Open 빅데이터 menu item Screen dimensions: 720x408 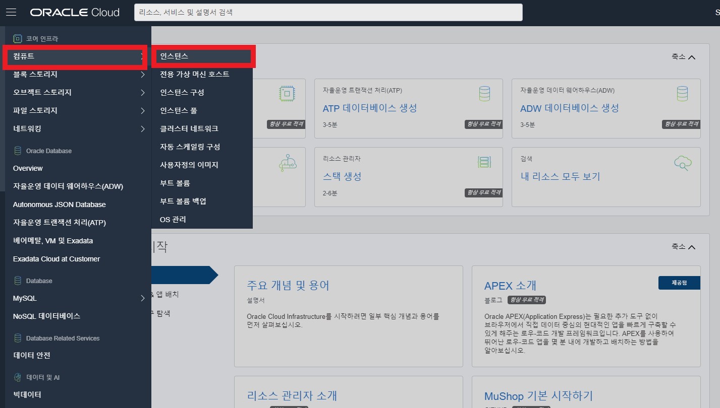(x=27, y=395)
